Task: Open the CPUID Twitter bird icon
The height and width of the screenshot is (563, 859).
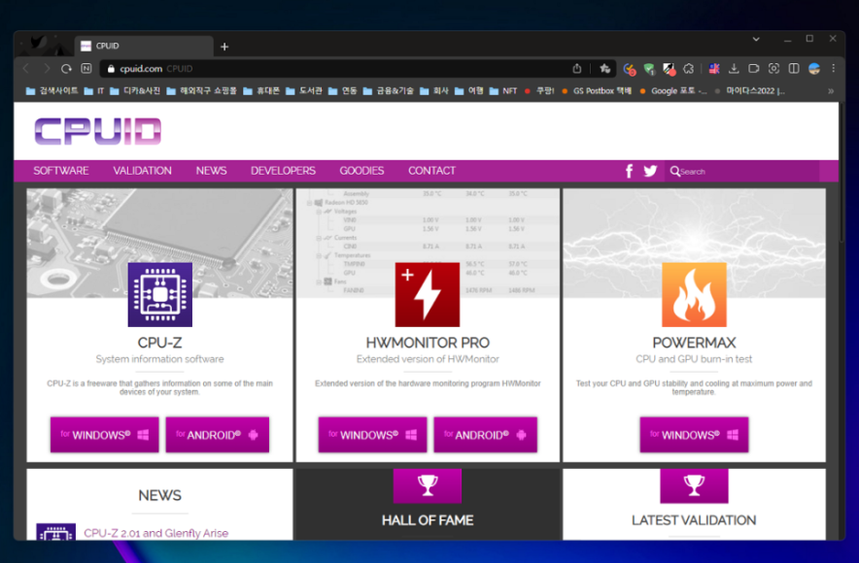Action: pyautogui.click(x=650, y=171)
